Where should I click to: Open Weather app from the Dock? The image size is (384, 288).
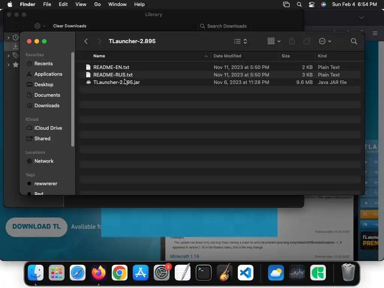(276, 273)
